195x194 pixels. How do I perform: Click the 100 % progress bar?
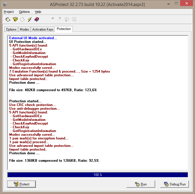coord(97,175)
